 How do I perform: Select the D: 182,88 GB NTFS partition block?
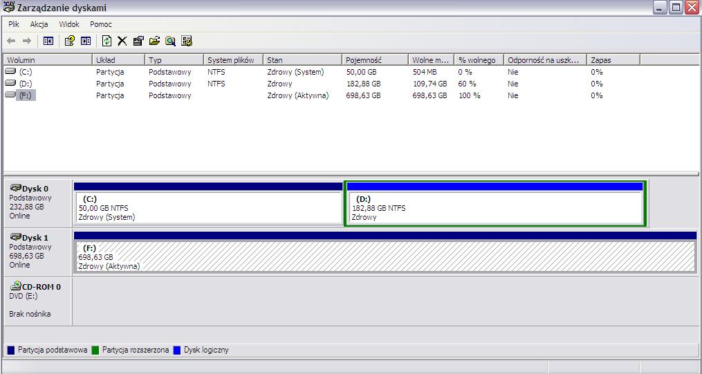(495, 203)
